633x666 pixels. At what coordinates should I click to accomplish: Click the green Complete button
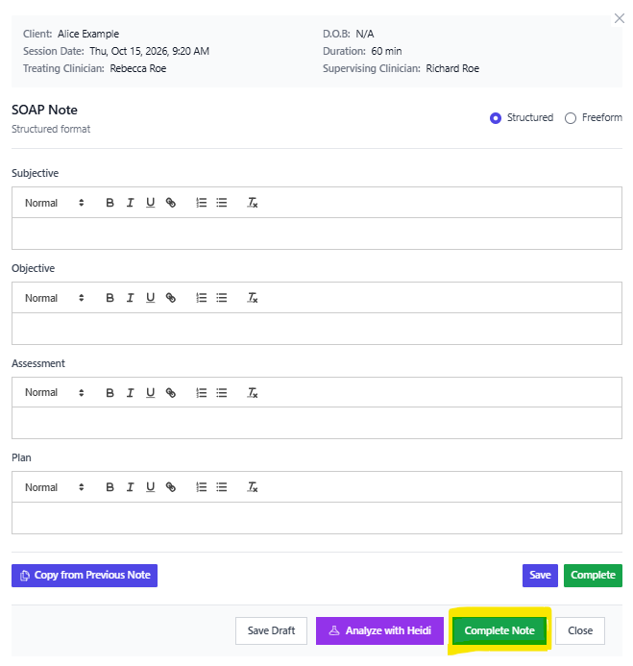(593, 576)
